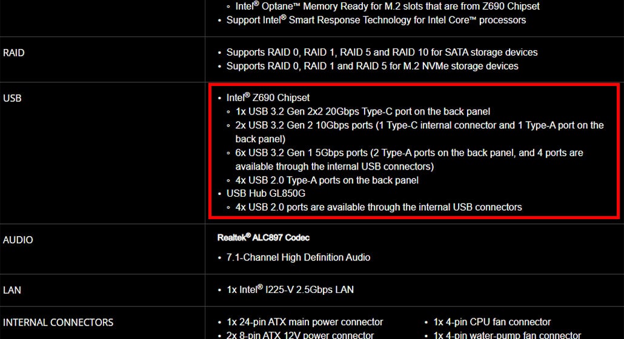Click the 4x USB 2.0 internal connectors line
Viewport: 624px width, 339px height.
click(x=379, y=207)
